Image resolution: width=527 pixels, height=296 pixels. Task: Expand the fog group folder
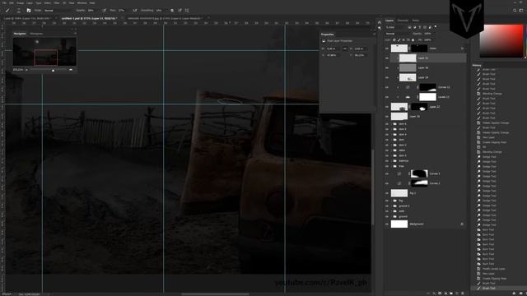pos(392,201)
